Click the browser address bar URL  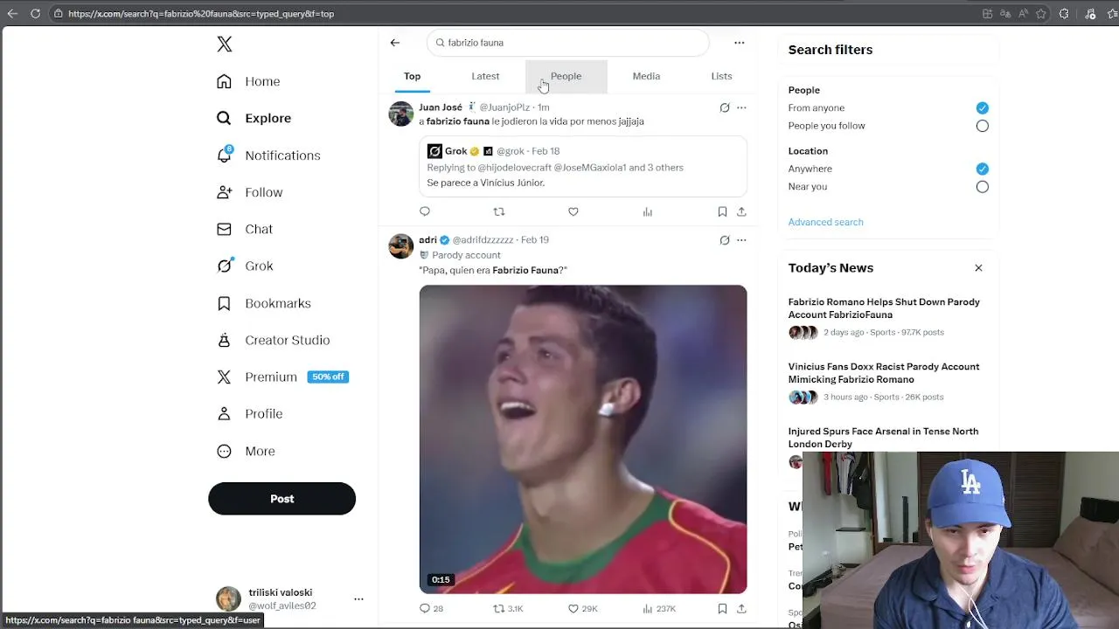pos(201,13)
